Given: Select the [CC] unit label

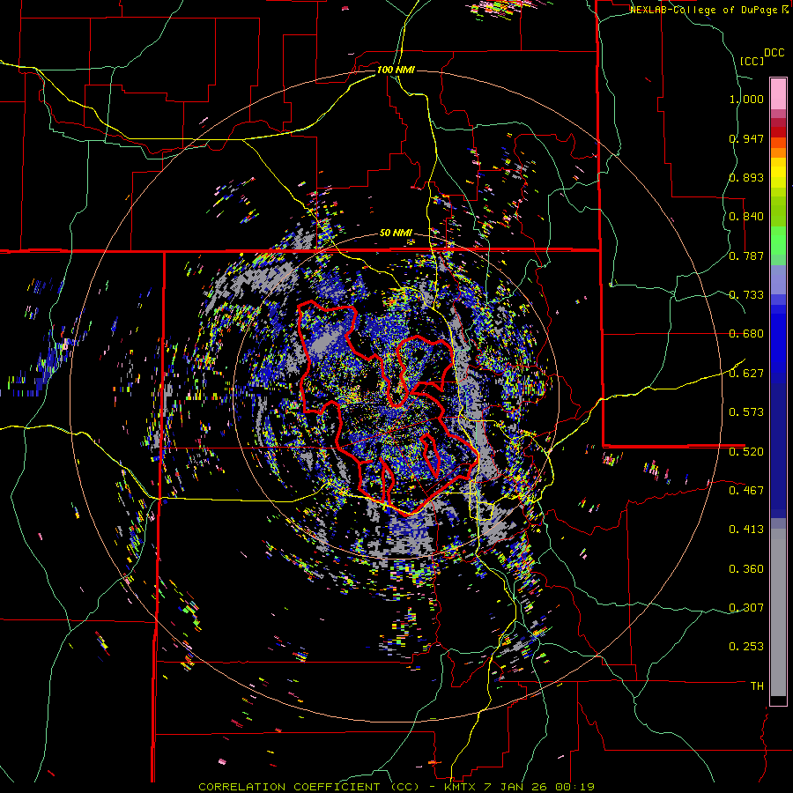Looking at the screenshot, I should pyautogui.click(x=752, y=61).
